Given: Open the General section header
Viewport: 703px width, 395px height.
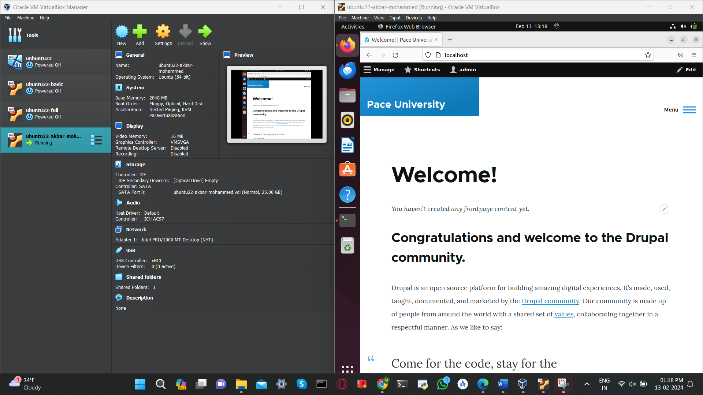Looking at the screenshot, I should tap(135, 55).
